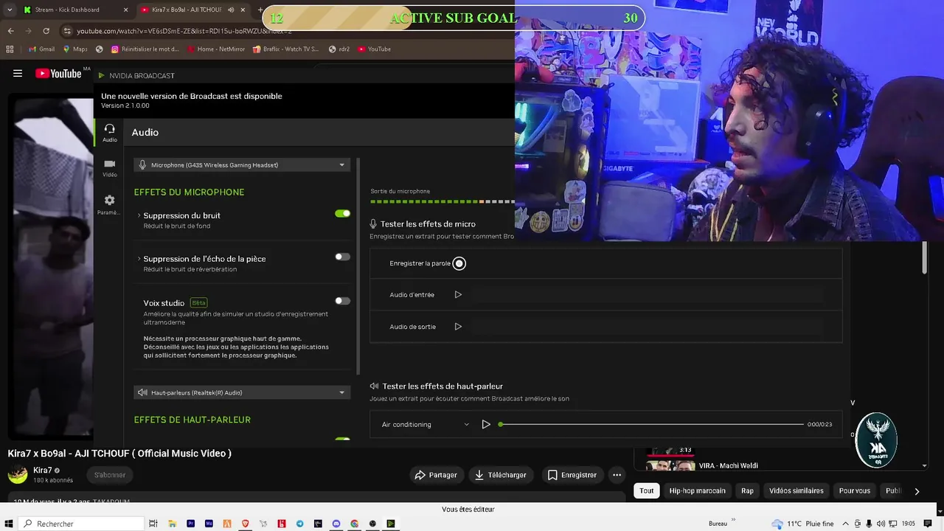
Task: Open Telegram from the taskbar
Action: click(300, 524)
